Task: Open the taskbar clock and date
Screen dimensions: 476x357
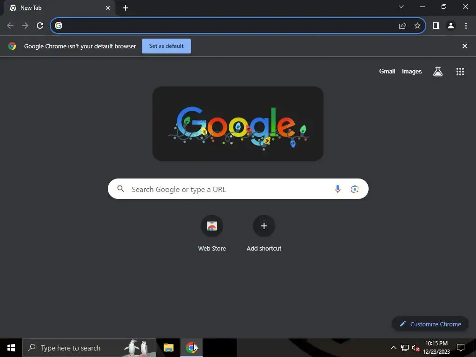Action: (x=436, y=348)
